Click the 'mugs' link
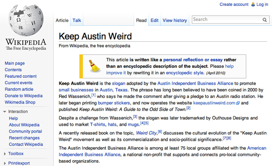272x166 pixels. point(133,125)
